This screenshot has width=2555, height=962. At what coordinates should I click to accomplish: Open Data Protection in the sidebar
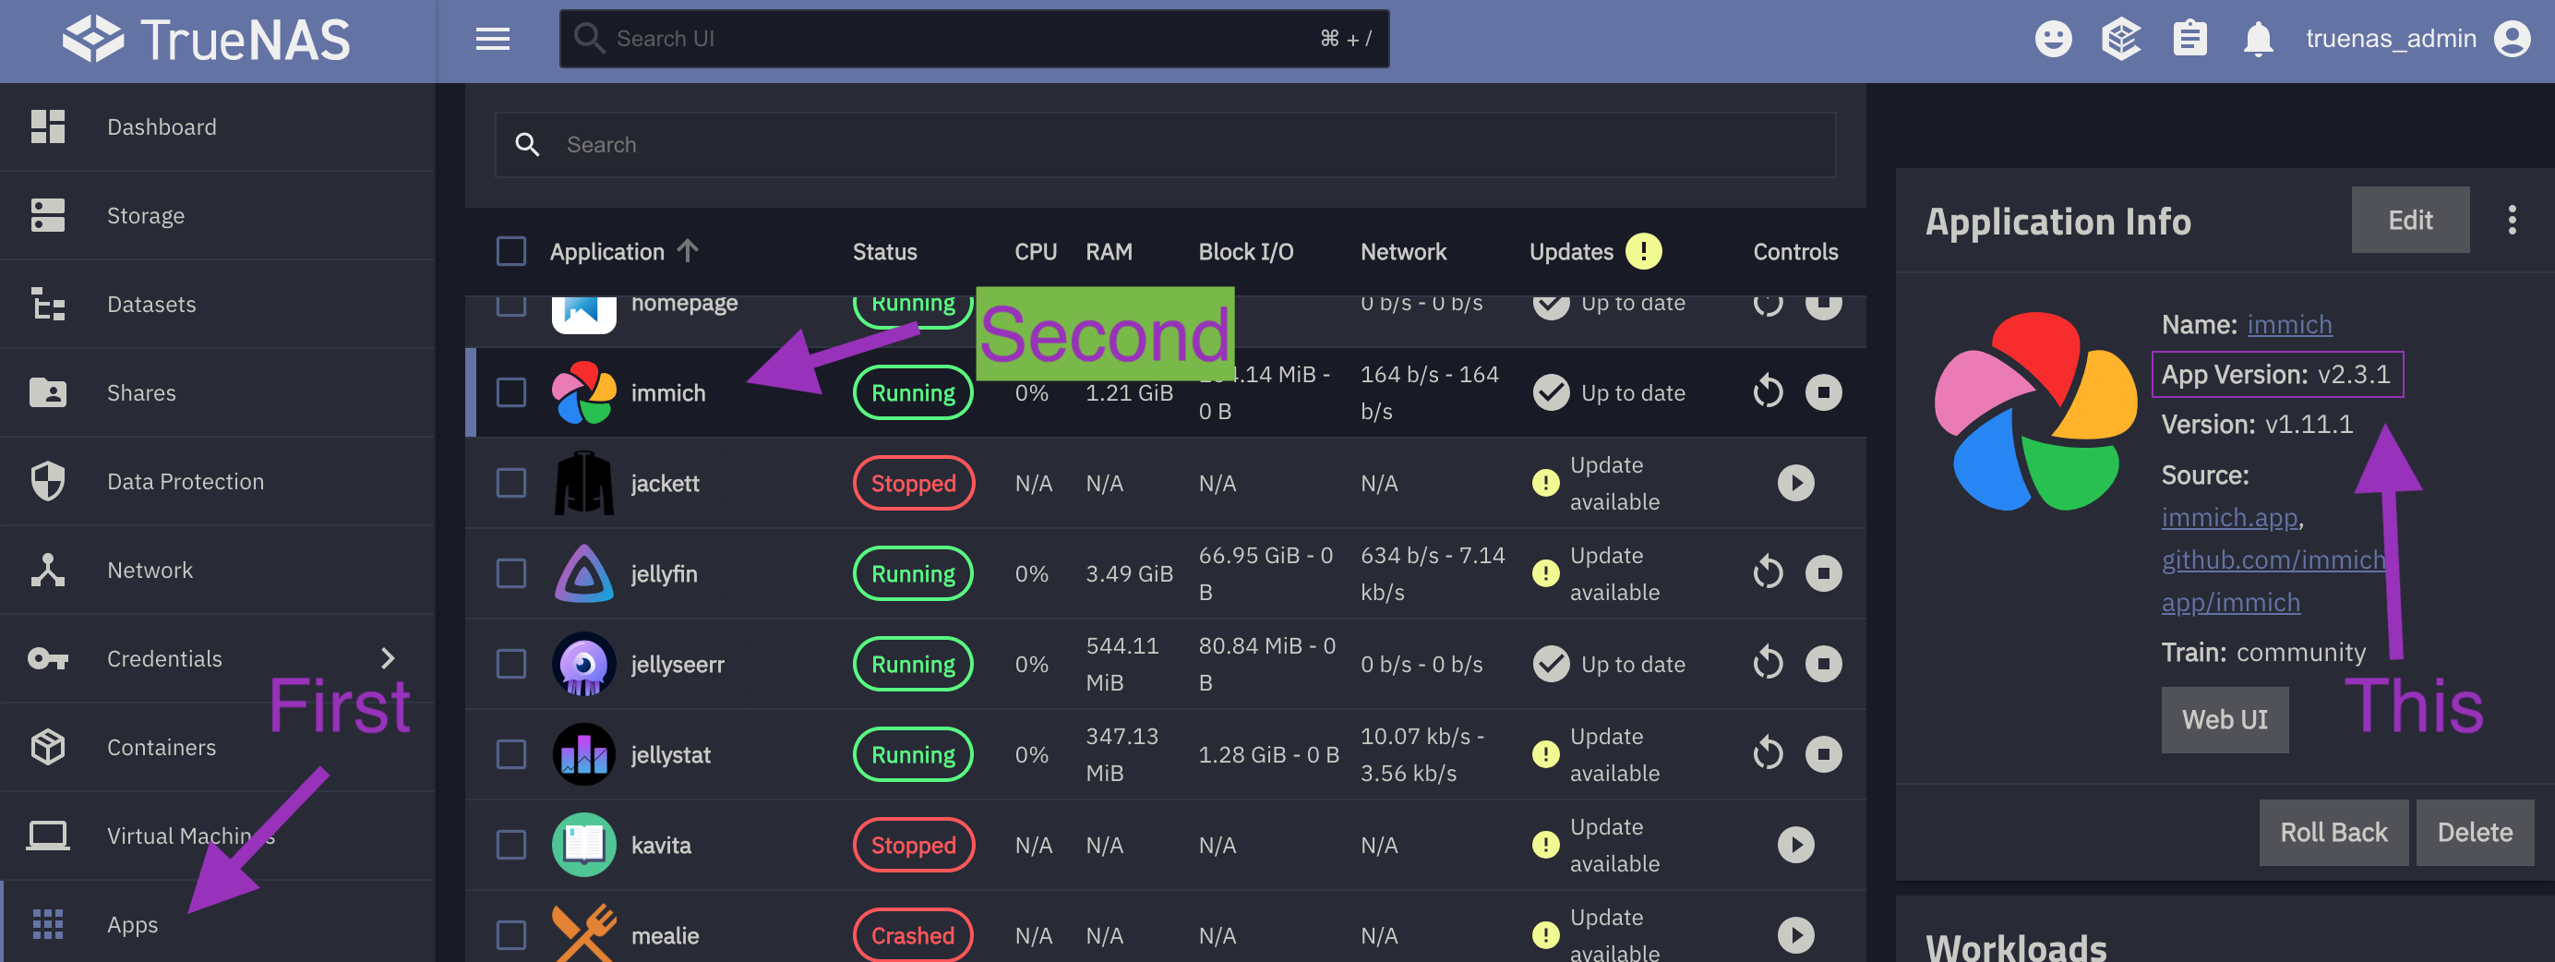[x=185, y=482]
